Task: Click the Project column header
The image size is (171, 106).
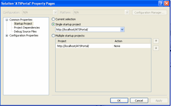Action: click(x=84, y=41)
